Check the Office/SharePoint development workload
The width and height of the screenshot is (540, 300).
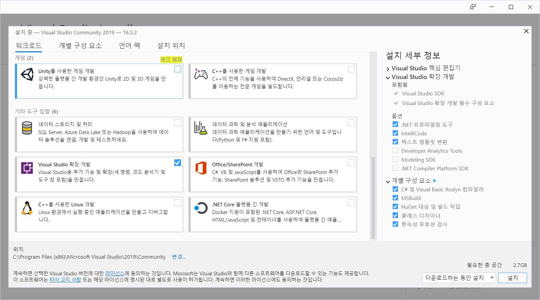tap(351, 163)
